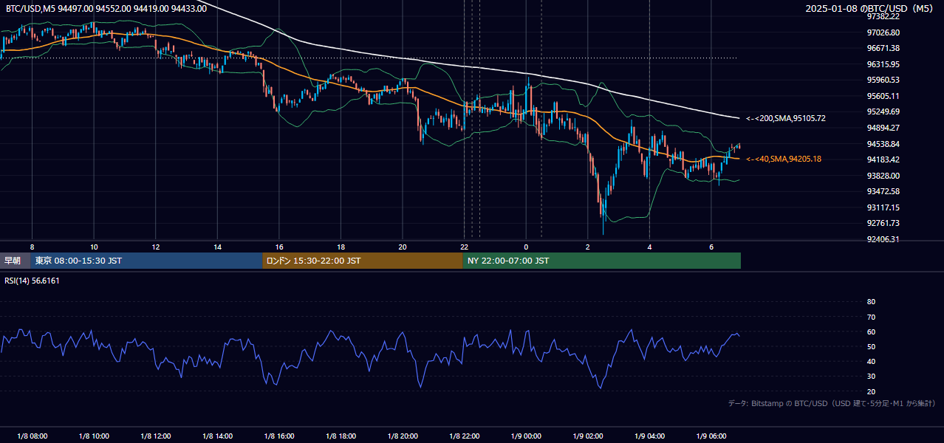
Task: Click the 早朝 session segment
Action: (16, 261)
